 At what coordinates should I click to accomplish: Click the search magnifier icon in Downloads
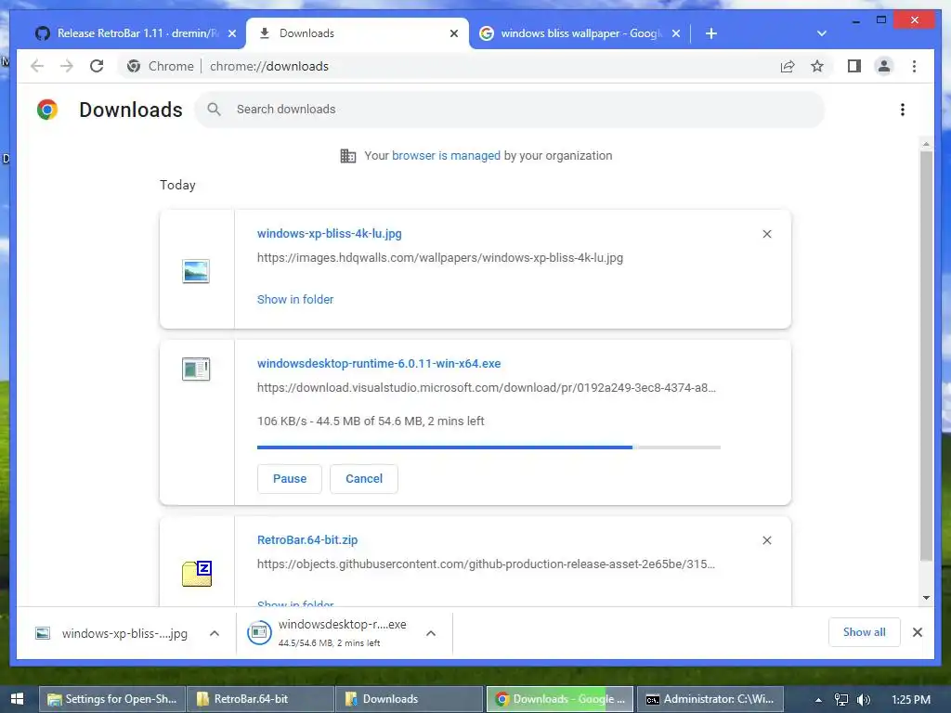(x=214, y=110)
